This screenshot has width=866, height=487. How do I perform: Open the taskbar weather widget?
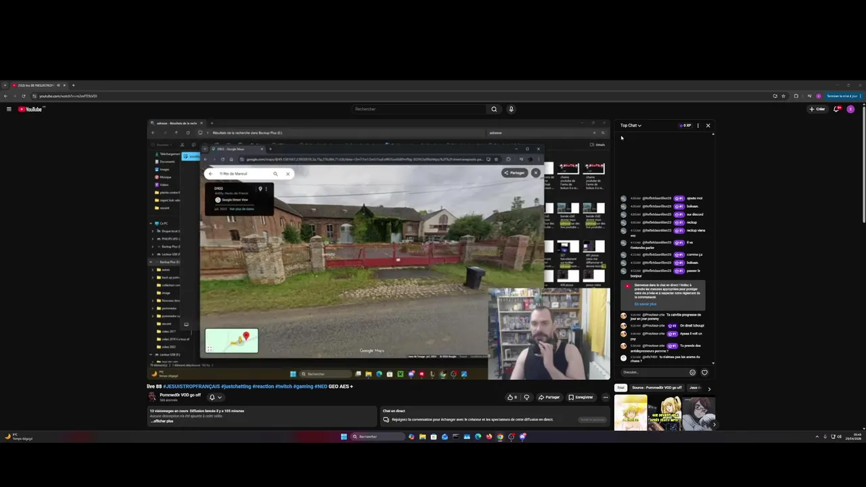coord(19,436)
